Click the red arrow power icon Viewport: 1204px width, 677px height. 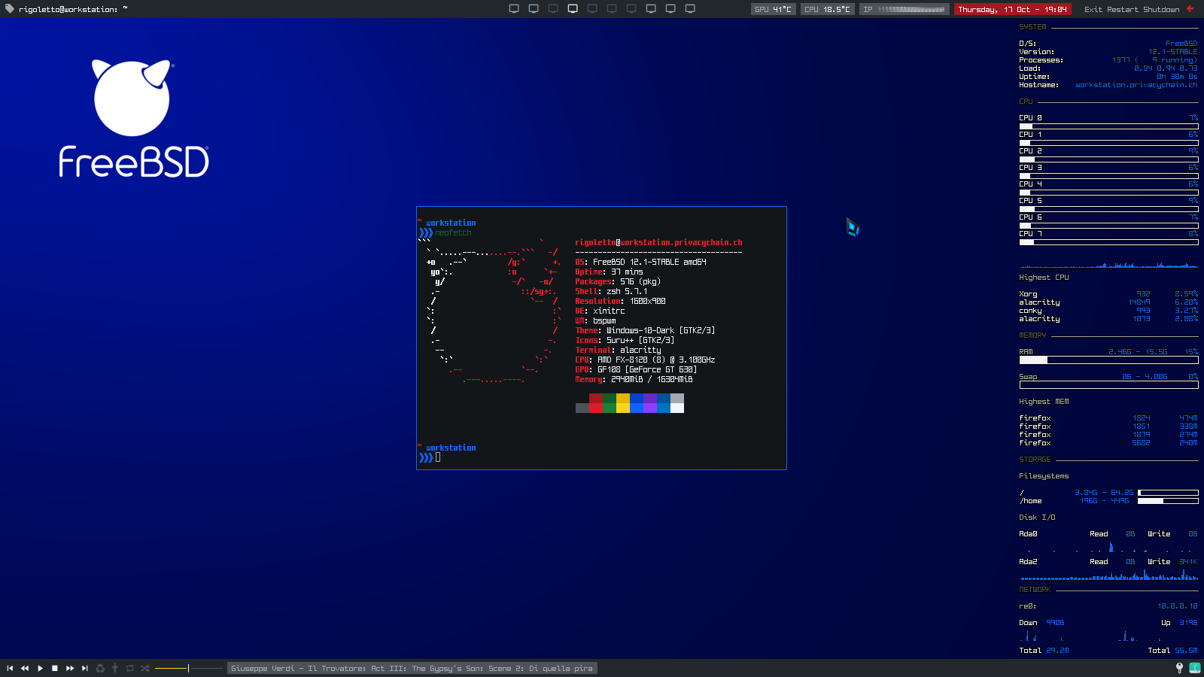[1190, 9]
